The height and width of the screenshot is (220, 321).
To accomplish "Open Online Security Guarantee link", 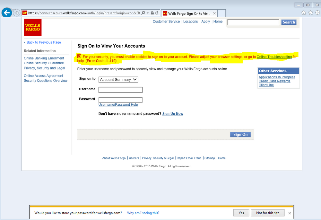I will (x=44, y=63).
